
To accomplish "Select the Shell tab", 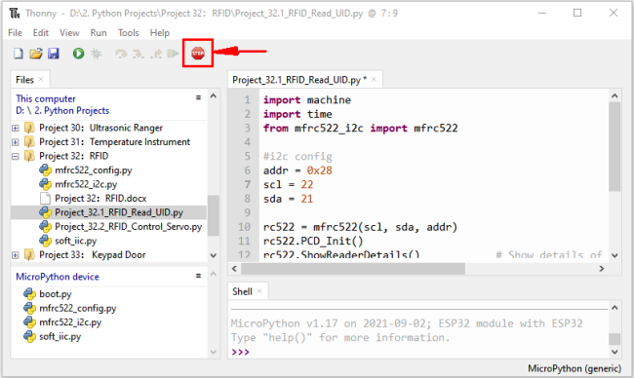I will coord(242,291).
